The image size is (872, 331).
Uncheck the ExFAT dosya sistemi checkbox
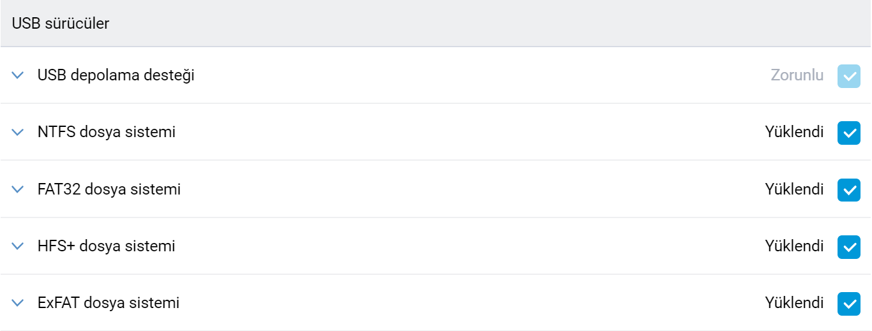(848, 303)
